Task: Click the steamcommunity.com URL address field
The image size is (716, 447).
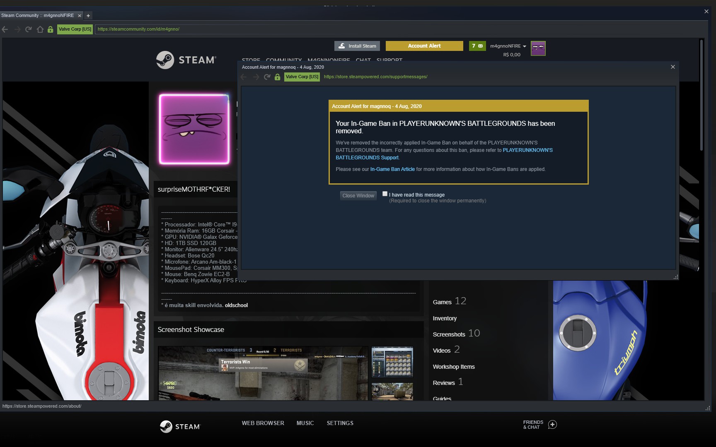Action: click(400, 29)
